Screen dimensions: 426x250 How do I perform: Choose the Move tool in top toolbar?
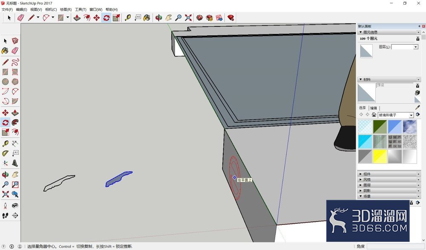(x=96, y=18)
